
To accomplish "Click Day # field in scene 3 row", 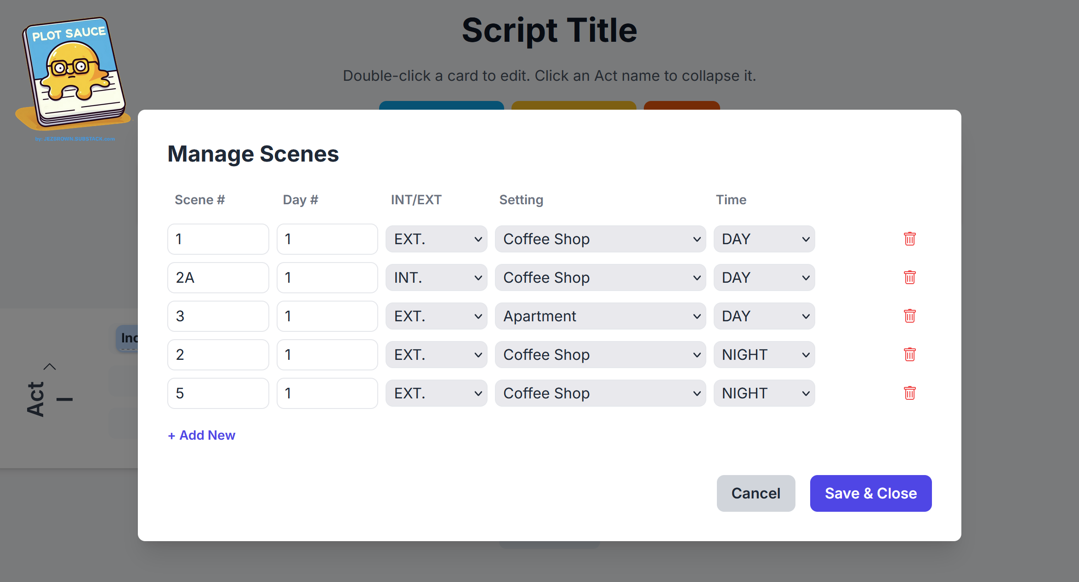I will [x=327, y=316].
